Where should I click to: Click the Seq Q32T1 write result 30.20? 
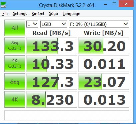pos(104,46)
